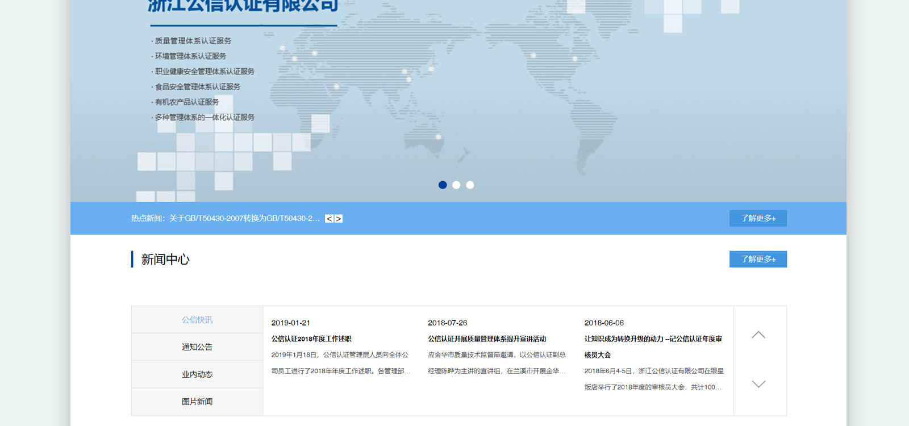Screen dimensions: 909x426
Task: Switch to the 业内动态 tab
Action: pyautogui.click(x=197, y=374)
